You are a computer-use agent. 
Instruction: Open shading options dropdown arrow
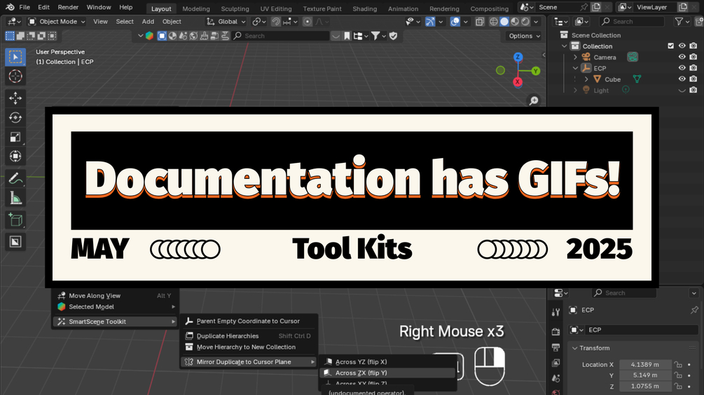[x=536, y=22]
